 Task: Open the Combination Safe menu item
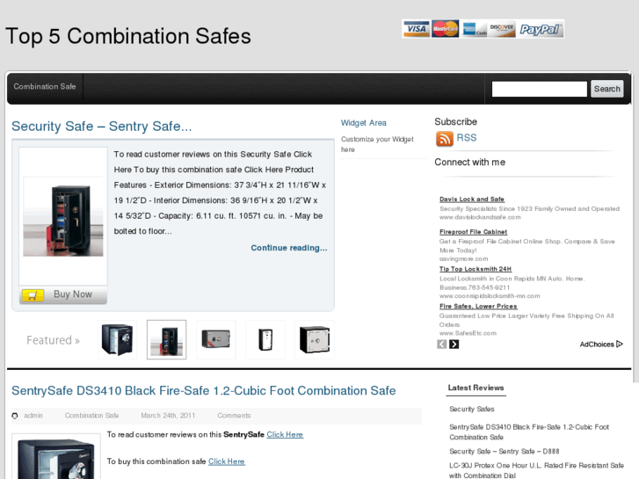coord(45,86)
